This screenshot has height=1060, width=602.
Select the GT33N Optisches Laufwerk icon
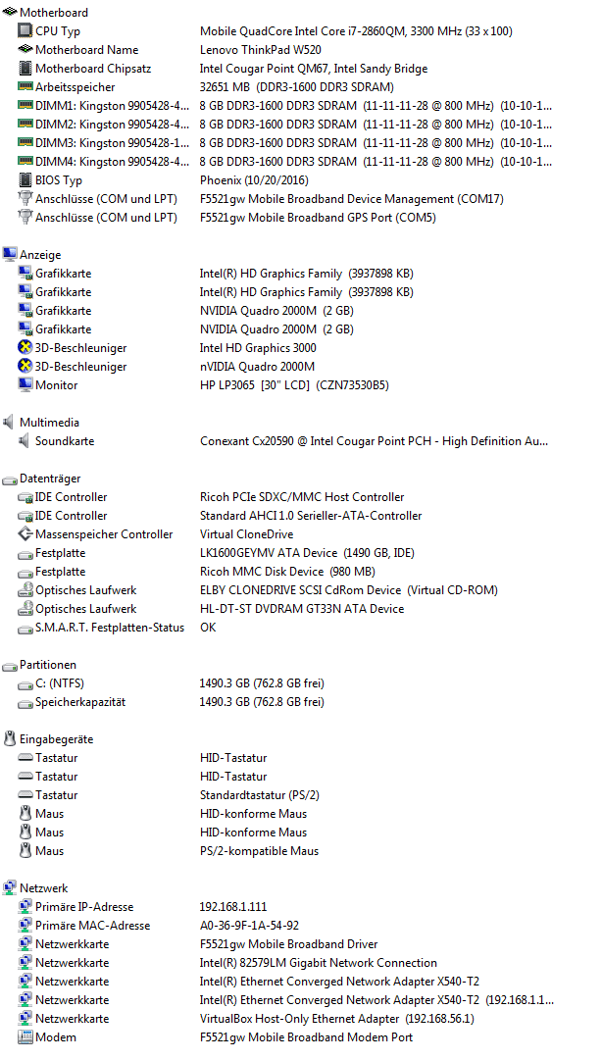point(25,608)
